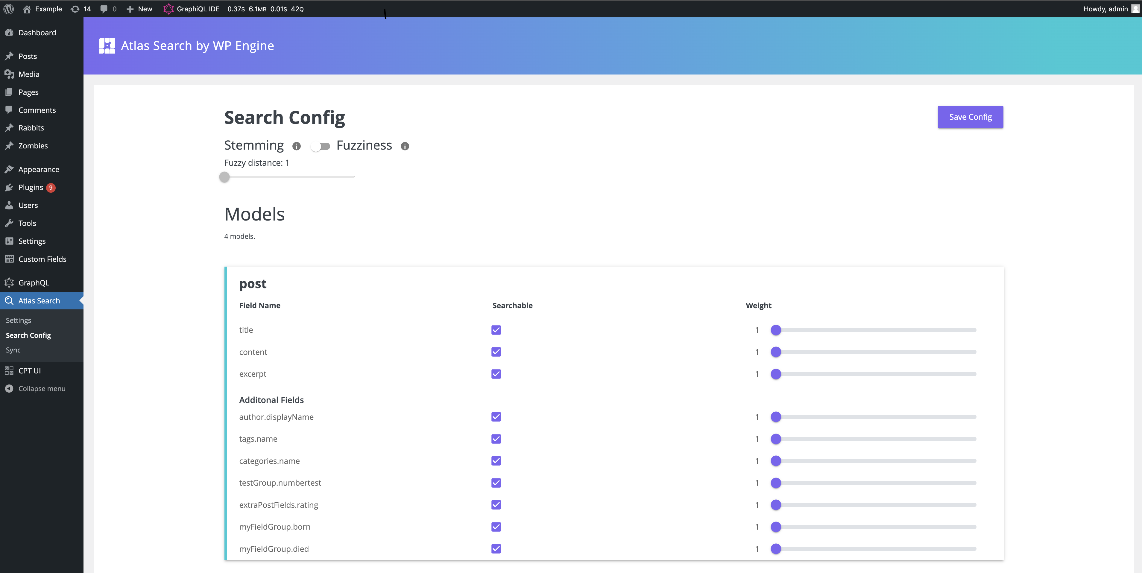1142x573 pixels.
Task: Click the Save Config button
Action: point(970,117)
